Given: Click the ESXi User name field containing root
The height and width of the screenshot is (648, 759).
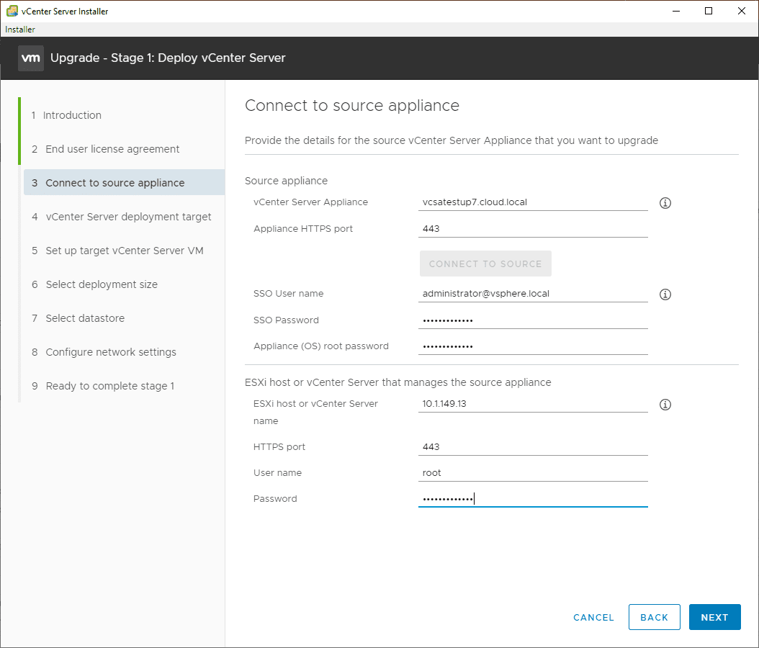Looking at the screenshot, I should [533, 473].
